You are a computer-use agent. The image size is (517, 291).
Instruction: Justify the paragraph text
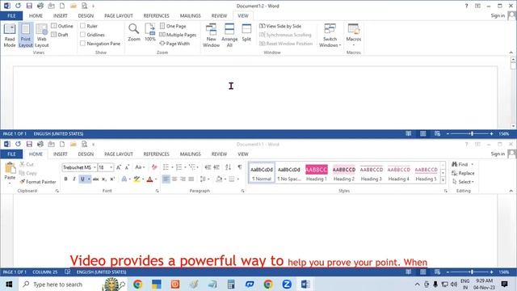191,179
